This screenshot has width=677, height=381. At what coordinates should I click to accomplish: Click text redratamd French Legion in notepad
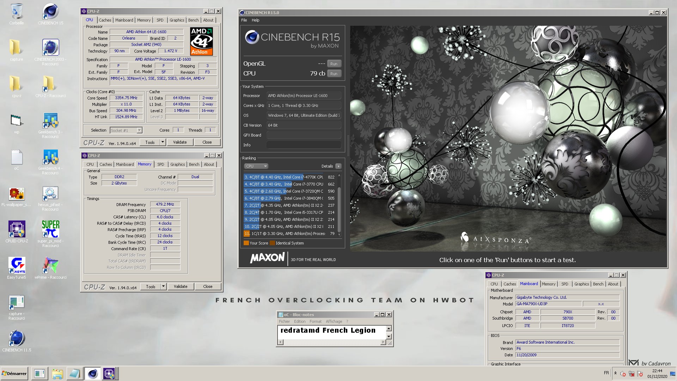[x=328, y=330]
